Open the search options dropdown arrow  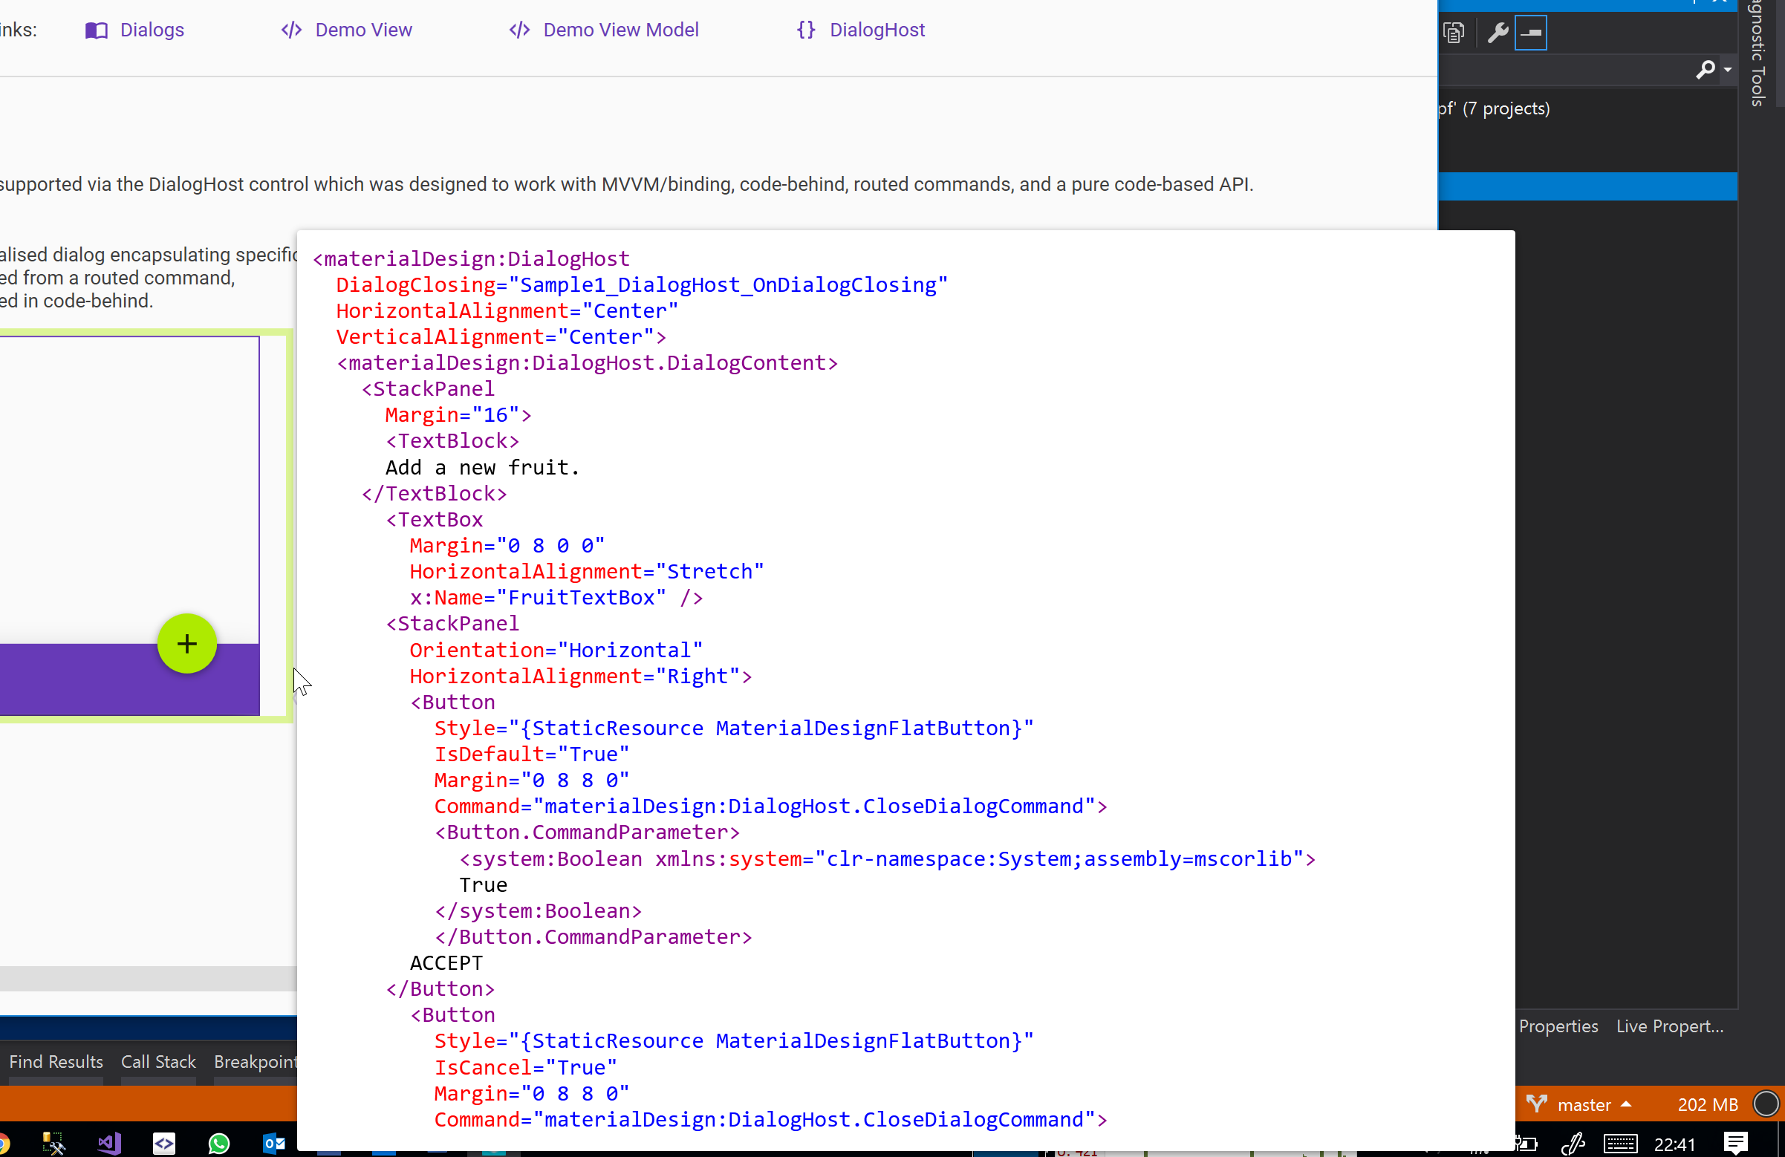coord(1727,70)
